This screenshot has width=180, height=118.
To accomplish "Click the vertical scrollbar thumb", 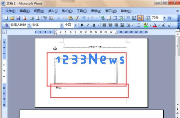I will click(178, 46).
